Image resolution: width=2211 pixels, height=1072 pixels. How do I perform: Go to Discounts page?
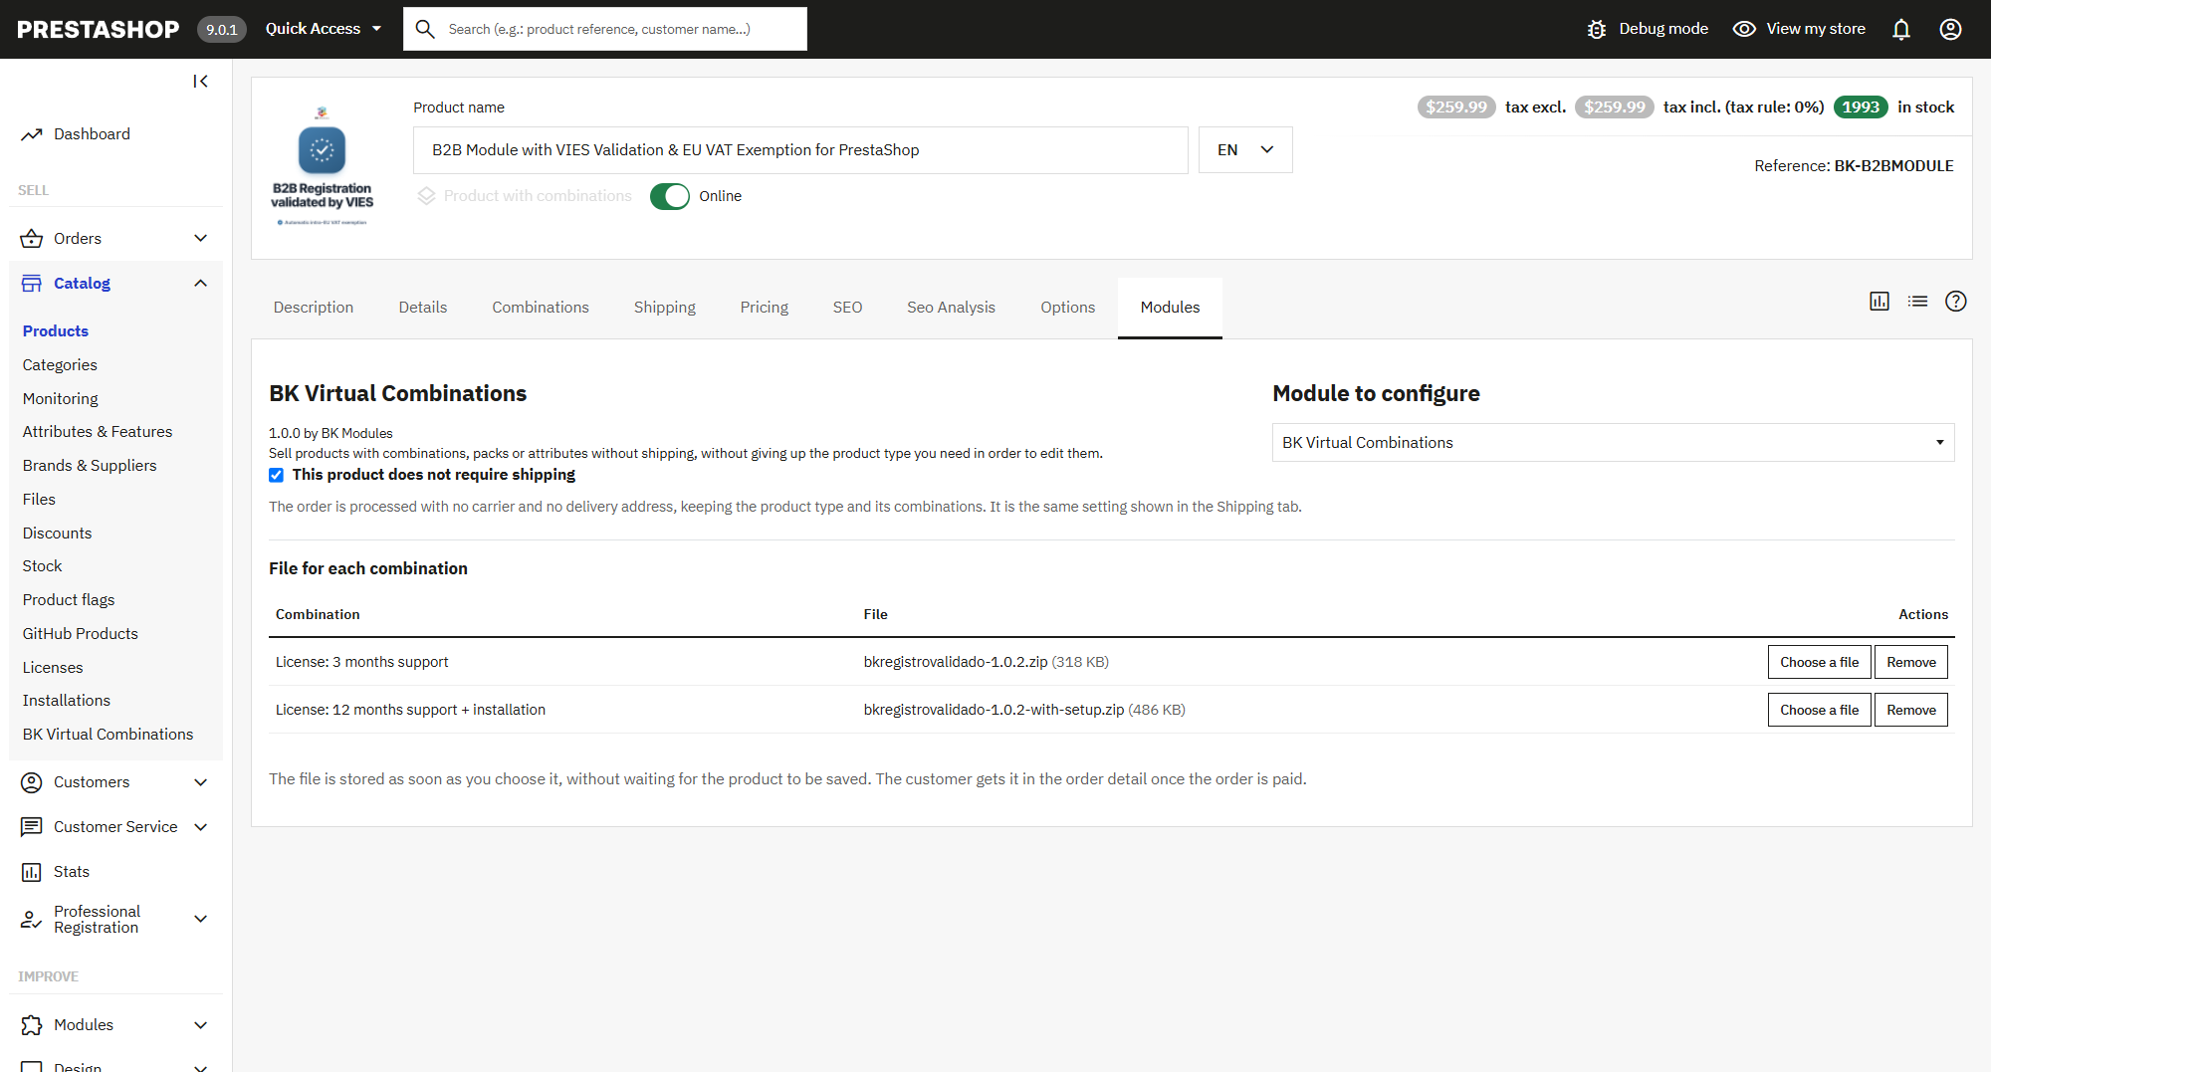[x=57, y=534]
